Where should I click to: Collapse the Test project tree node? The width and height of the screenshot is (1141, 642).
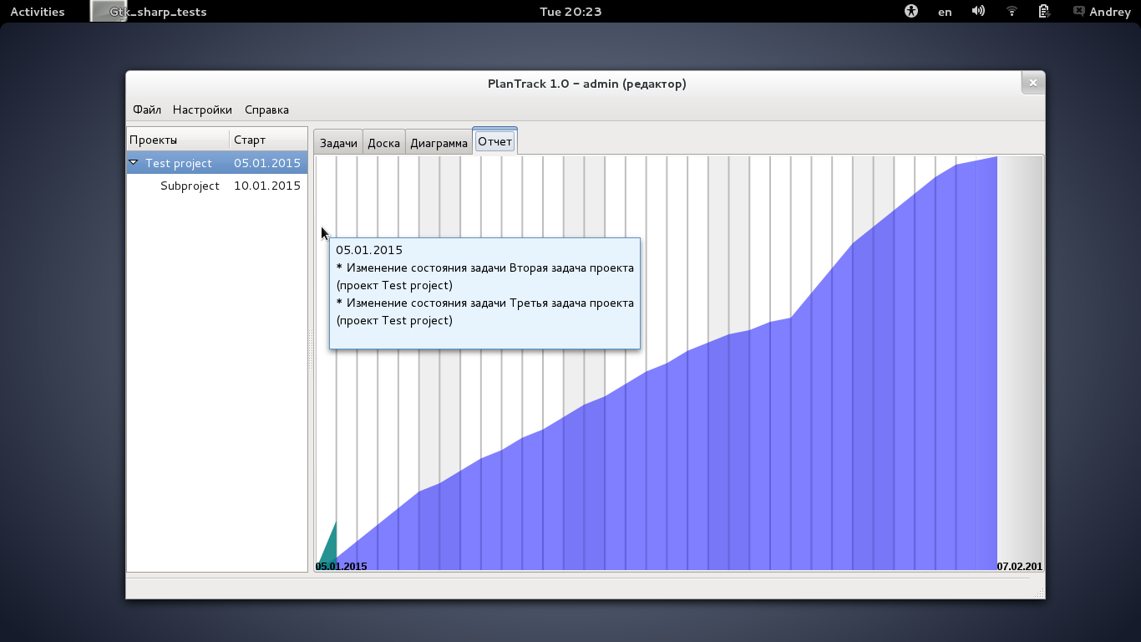click(134, 163)
